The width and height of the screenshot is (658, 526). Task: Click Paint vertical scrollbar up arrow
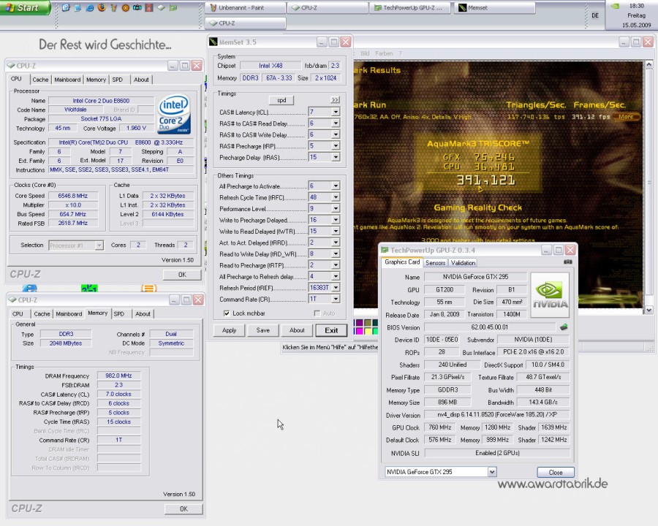(648, 64)
